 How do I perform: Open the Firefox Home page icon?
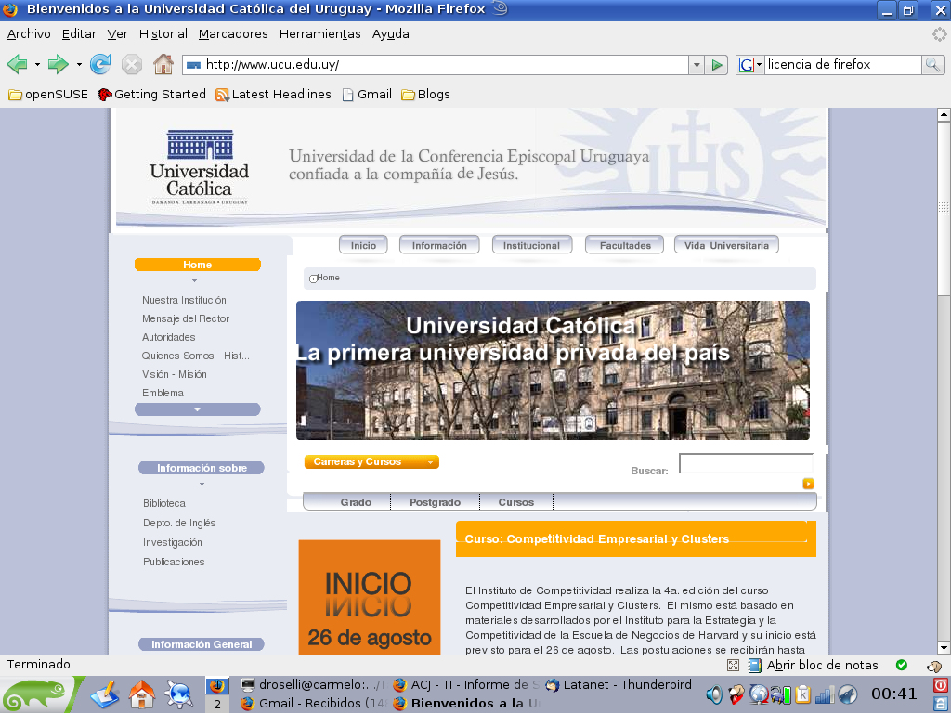coord(163,64)
